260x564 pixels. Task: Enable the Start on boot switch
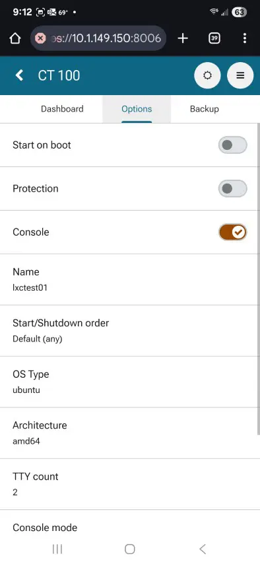click(233, 145)
